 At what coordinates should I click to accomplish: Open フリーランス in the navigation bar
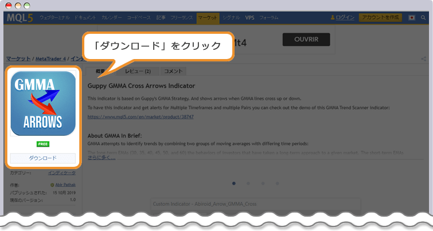click(x=181, y=18)
